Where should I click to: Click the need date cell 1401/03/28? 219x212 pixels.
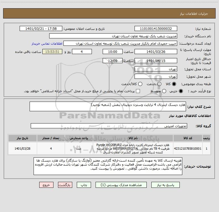22,149
